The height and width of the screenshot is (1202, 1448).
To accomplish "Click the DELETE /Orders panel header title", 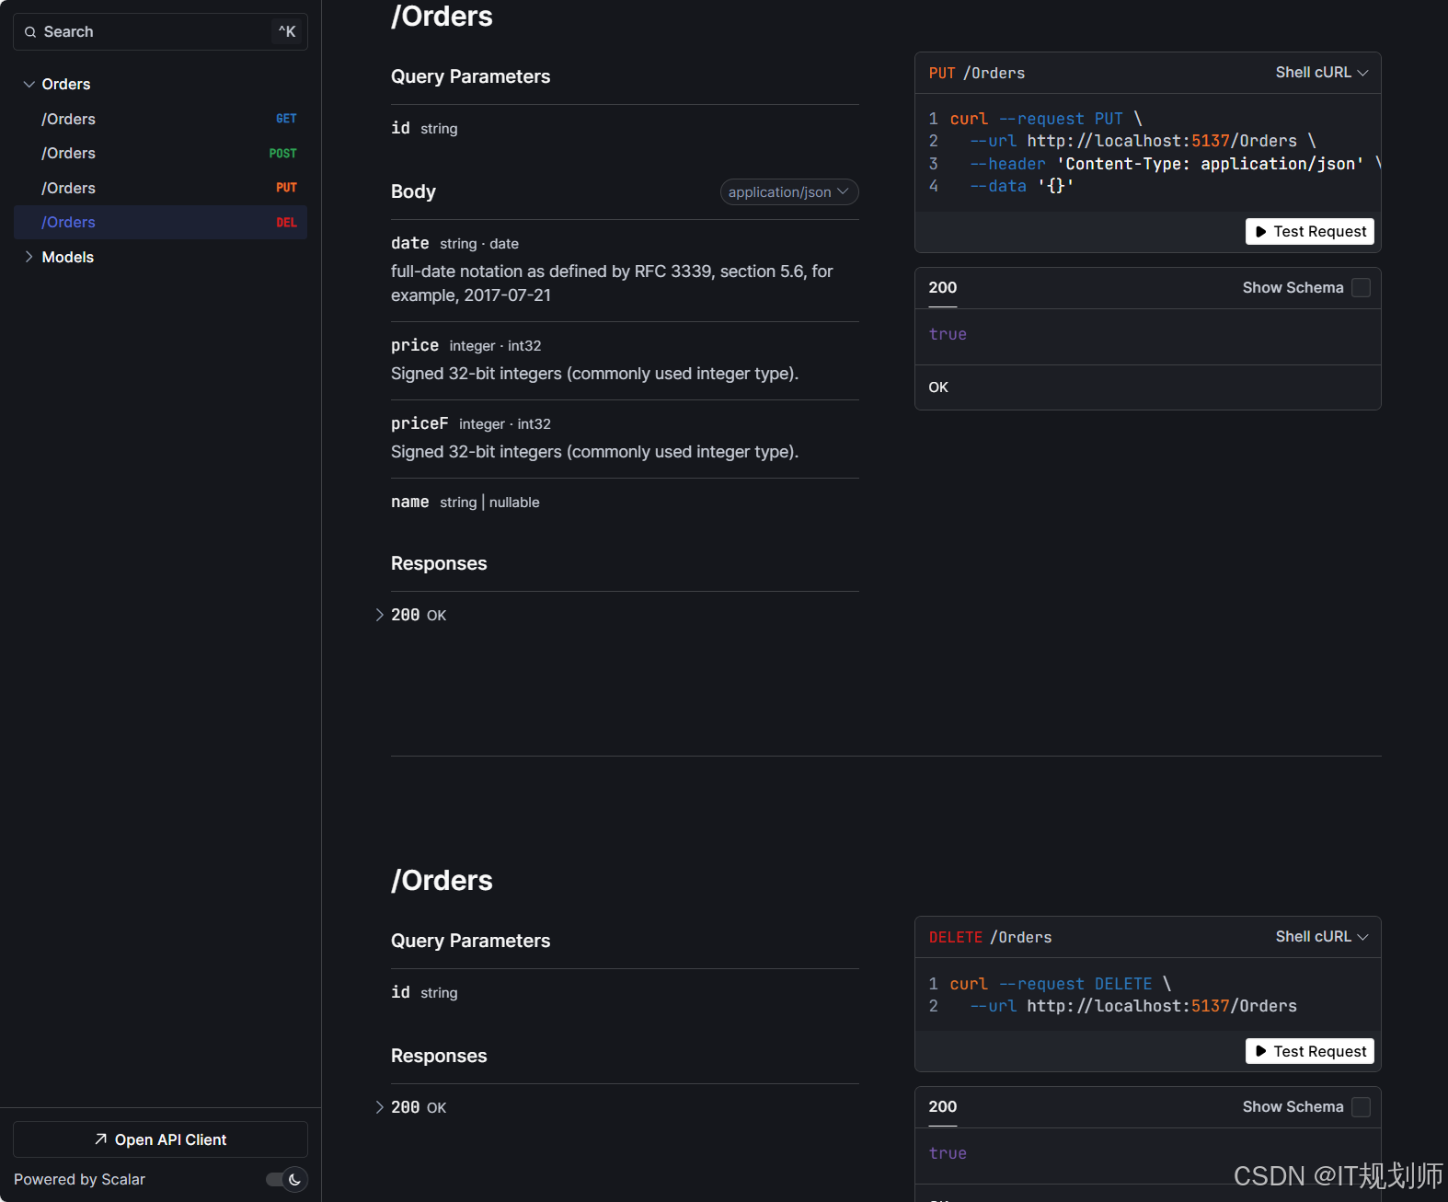I will (x=990, y=937).
